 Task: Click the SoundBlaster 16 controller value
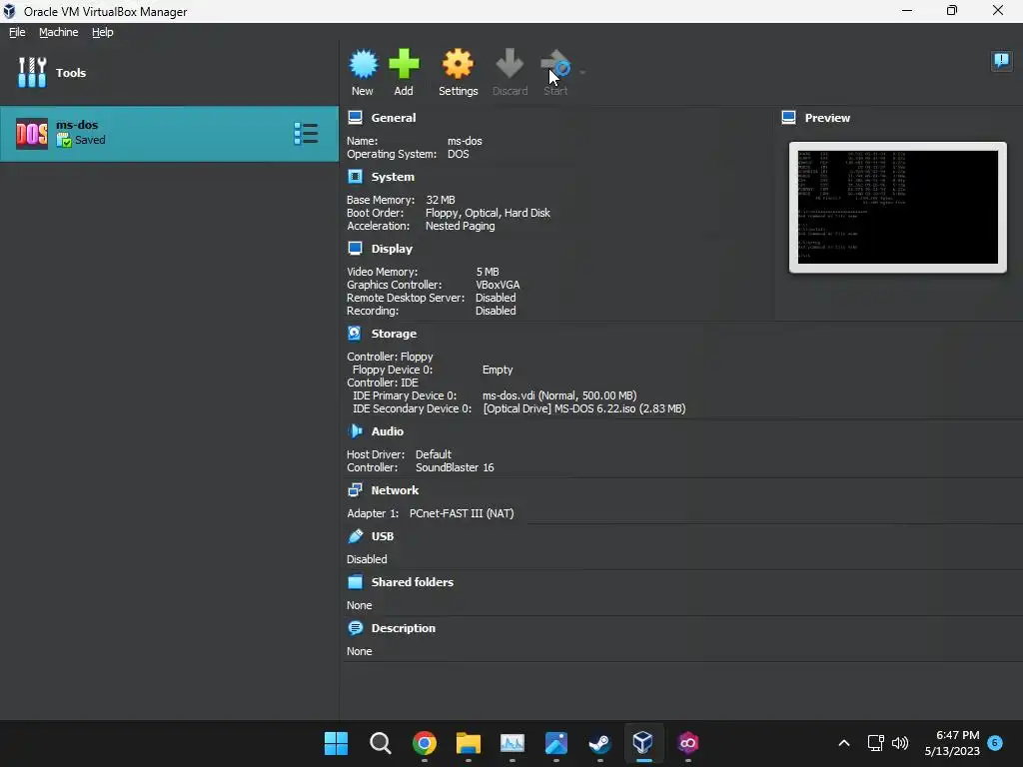pos(455,467)
